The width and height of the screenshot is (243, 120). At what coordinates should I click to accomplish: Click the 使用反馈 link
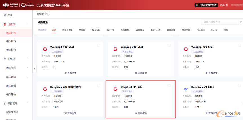click(x=224, y=5)
